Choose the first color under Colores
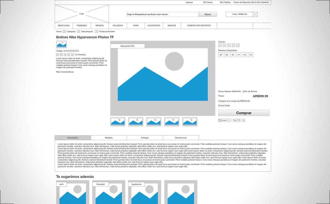The width and height of the screenshot is (330, 204). click(x=220, y=45)
